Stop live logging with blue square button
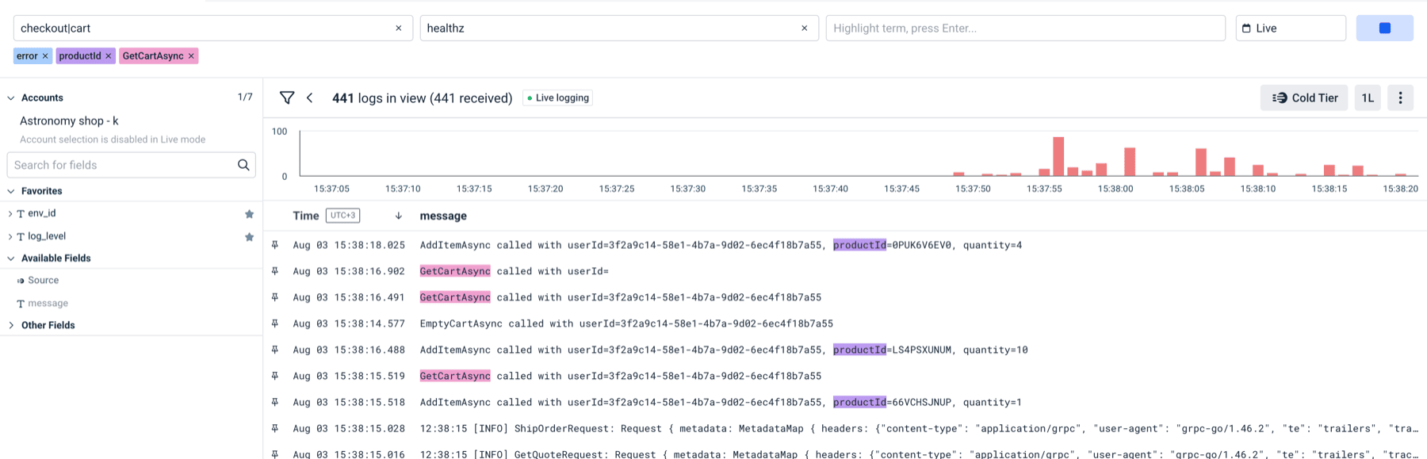The image size is (1427, 459). pos(1384,29)
